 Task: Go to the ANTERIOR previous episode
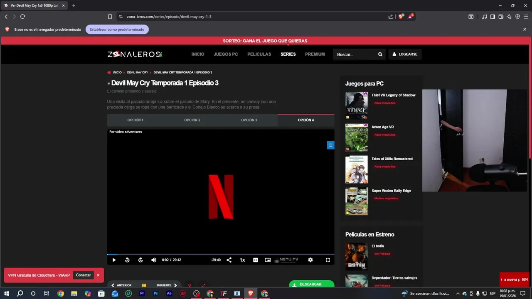121,285
